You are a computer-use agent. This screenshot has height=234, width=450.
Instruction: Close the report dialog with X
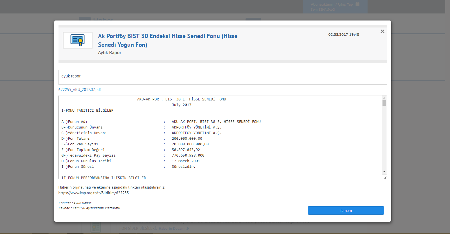click(382, 31)
